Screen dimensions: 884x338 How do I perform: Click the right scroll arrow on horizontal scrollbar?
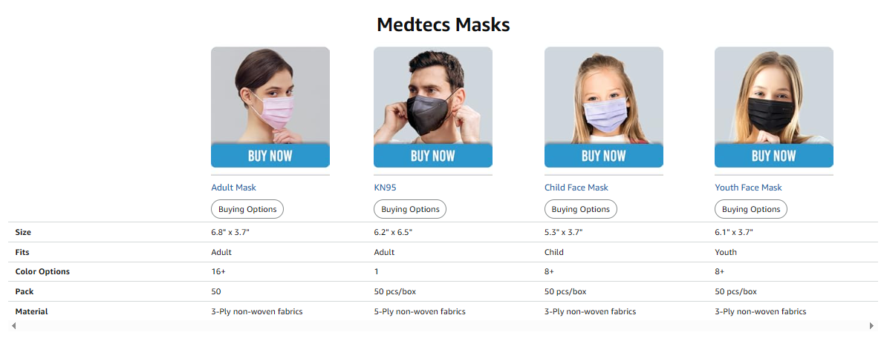tap(871, 325)
